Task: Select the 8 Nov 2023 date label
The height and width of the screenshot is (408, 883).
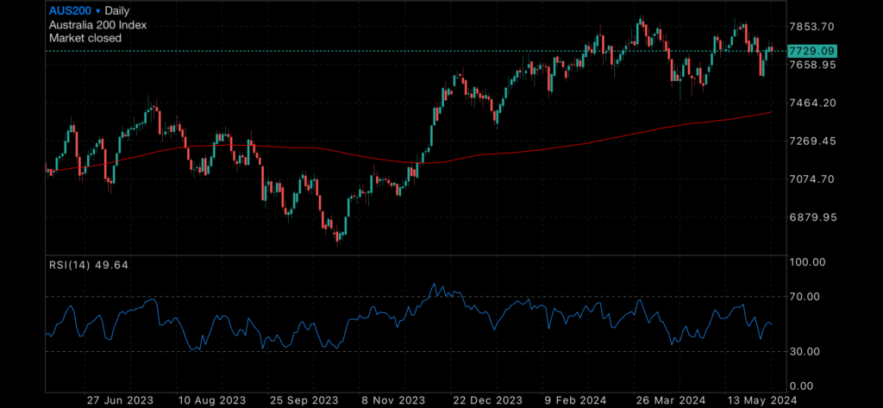Action: click(395, 400)
